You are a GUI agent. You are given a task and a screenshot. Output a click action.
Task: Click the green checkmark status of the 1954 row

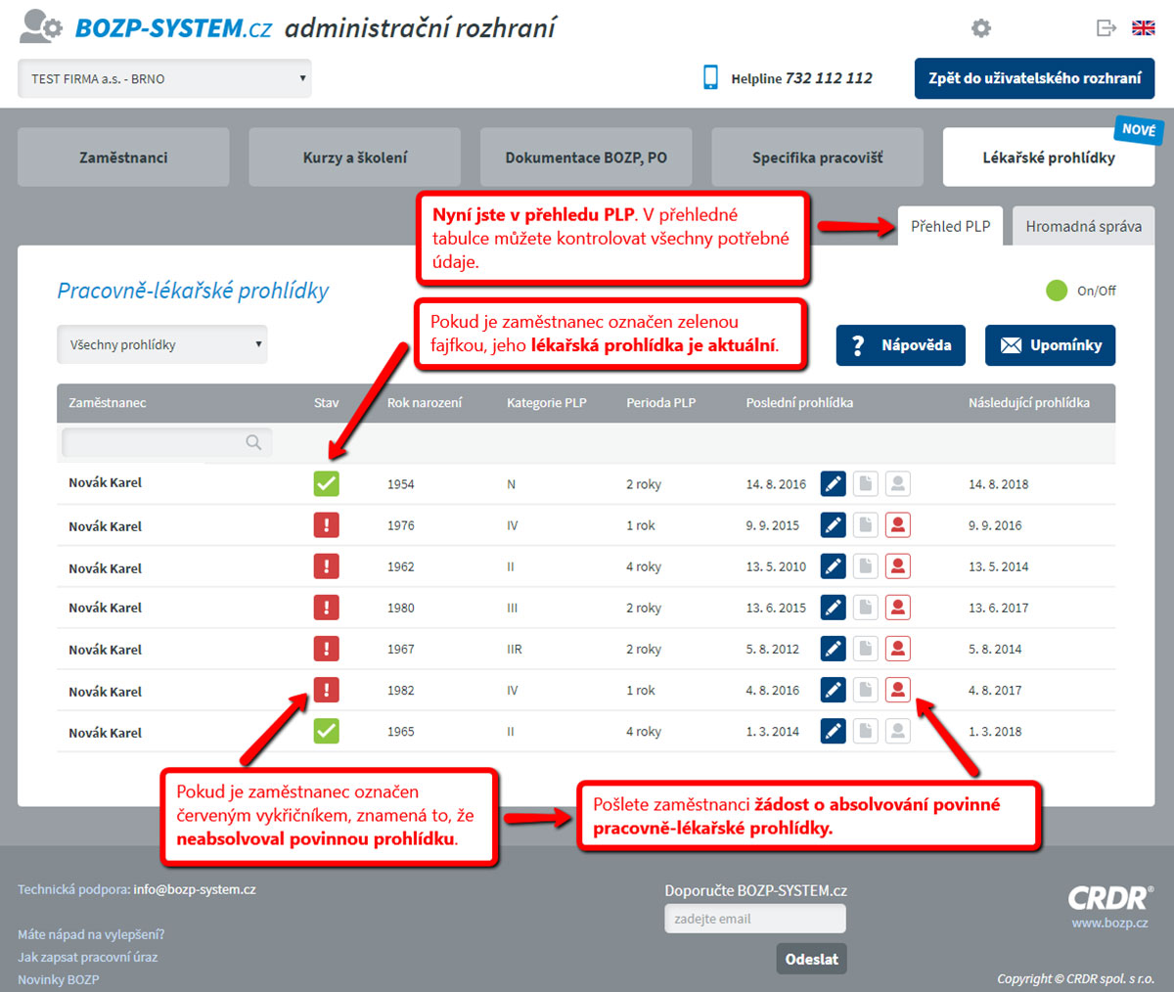327,483
